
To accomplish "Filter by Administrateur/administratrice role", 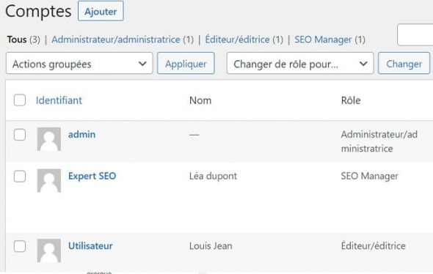I will pos(116,40).
